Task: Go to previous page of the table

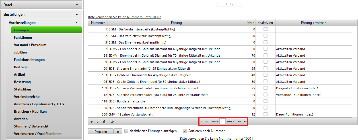Action: coord(207,122)
